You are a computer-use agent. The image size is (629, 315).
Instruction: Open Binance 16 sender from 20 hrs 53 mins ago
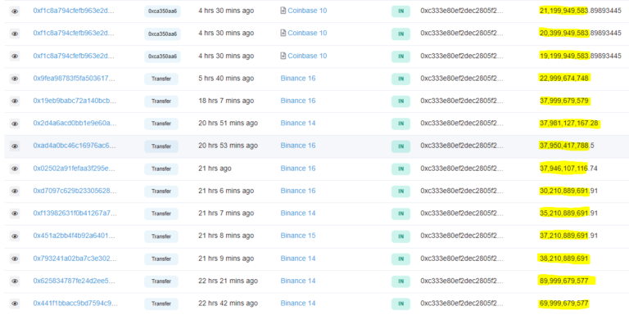(x=298, y=146)
